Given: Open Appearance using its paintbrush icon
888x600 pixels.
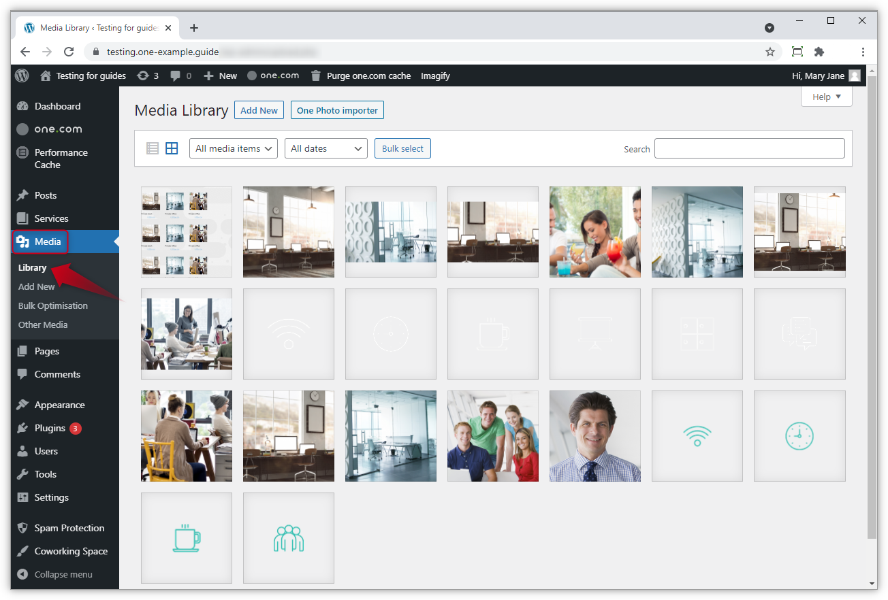Looking at the screenshot, I should [22, 404].
